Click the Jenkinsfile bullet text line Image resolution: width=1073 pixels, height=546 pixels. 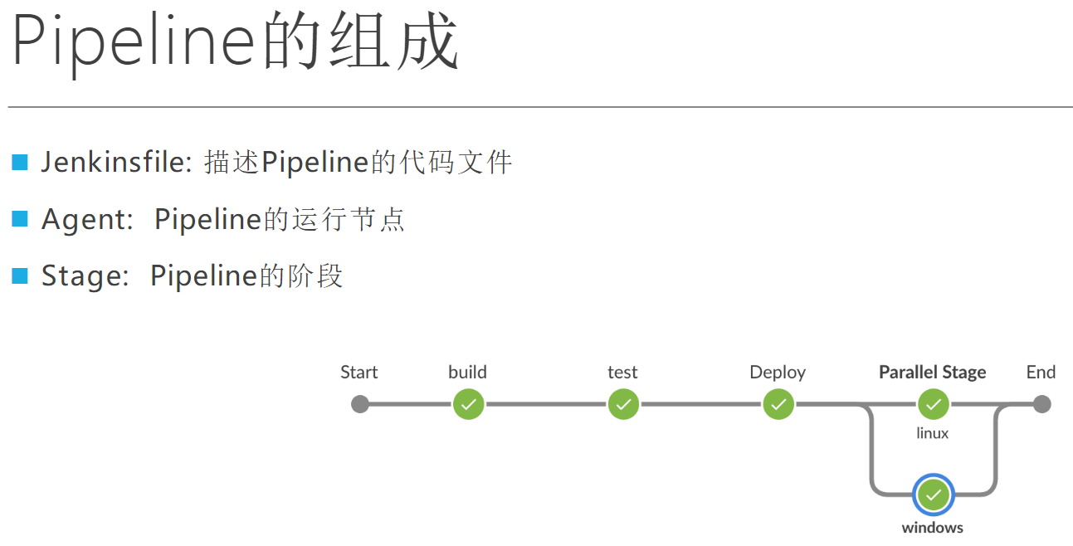coord(277,161)
